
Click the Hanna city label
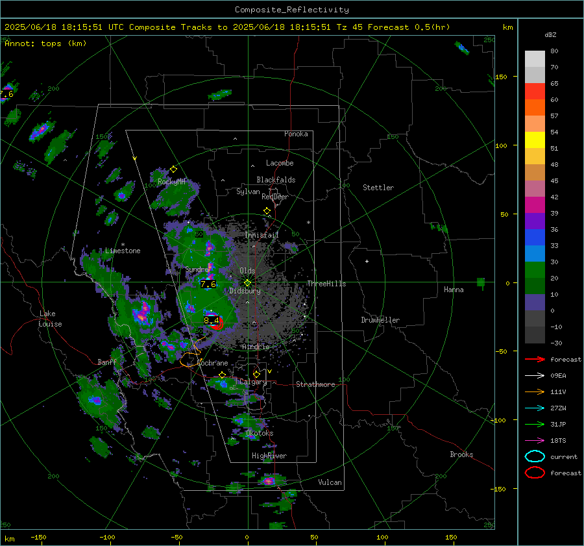(454, 290)
